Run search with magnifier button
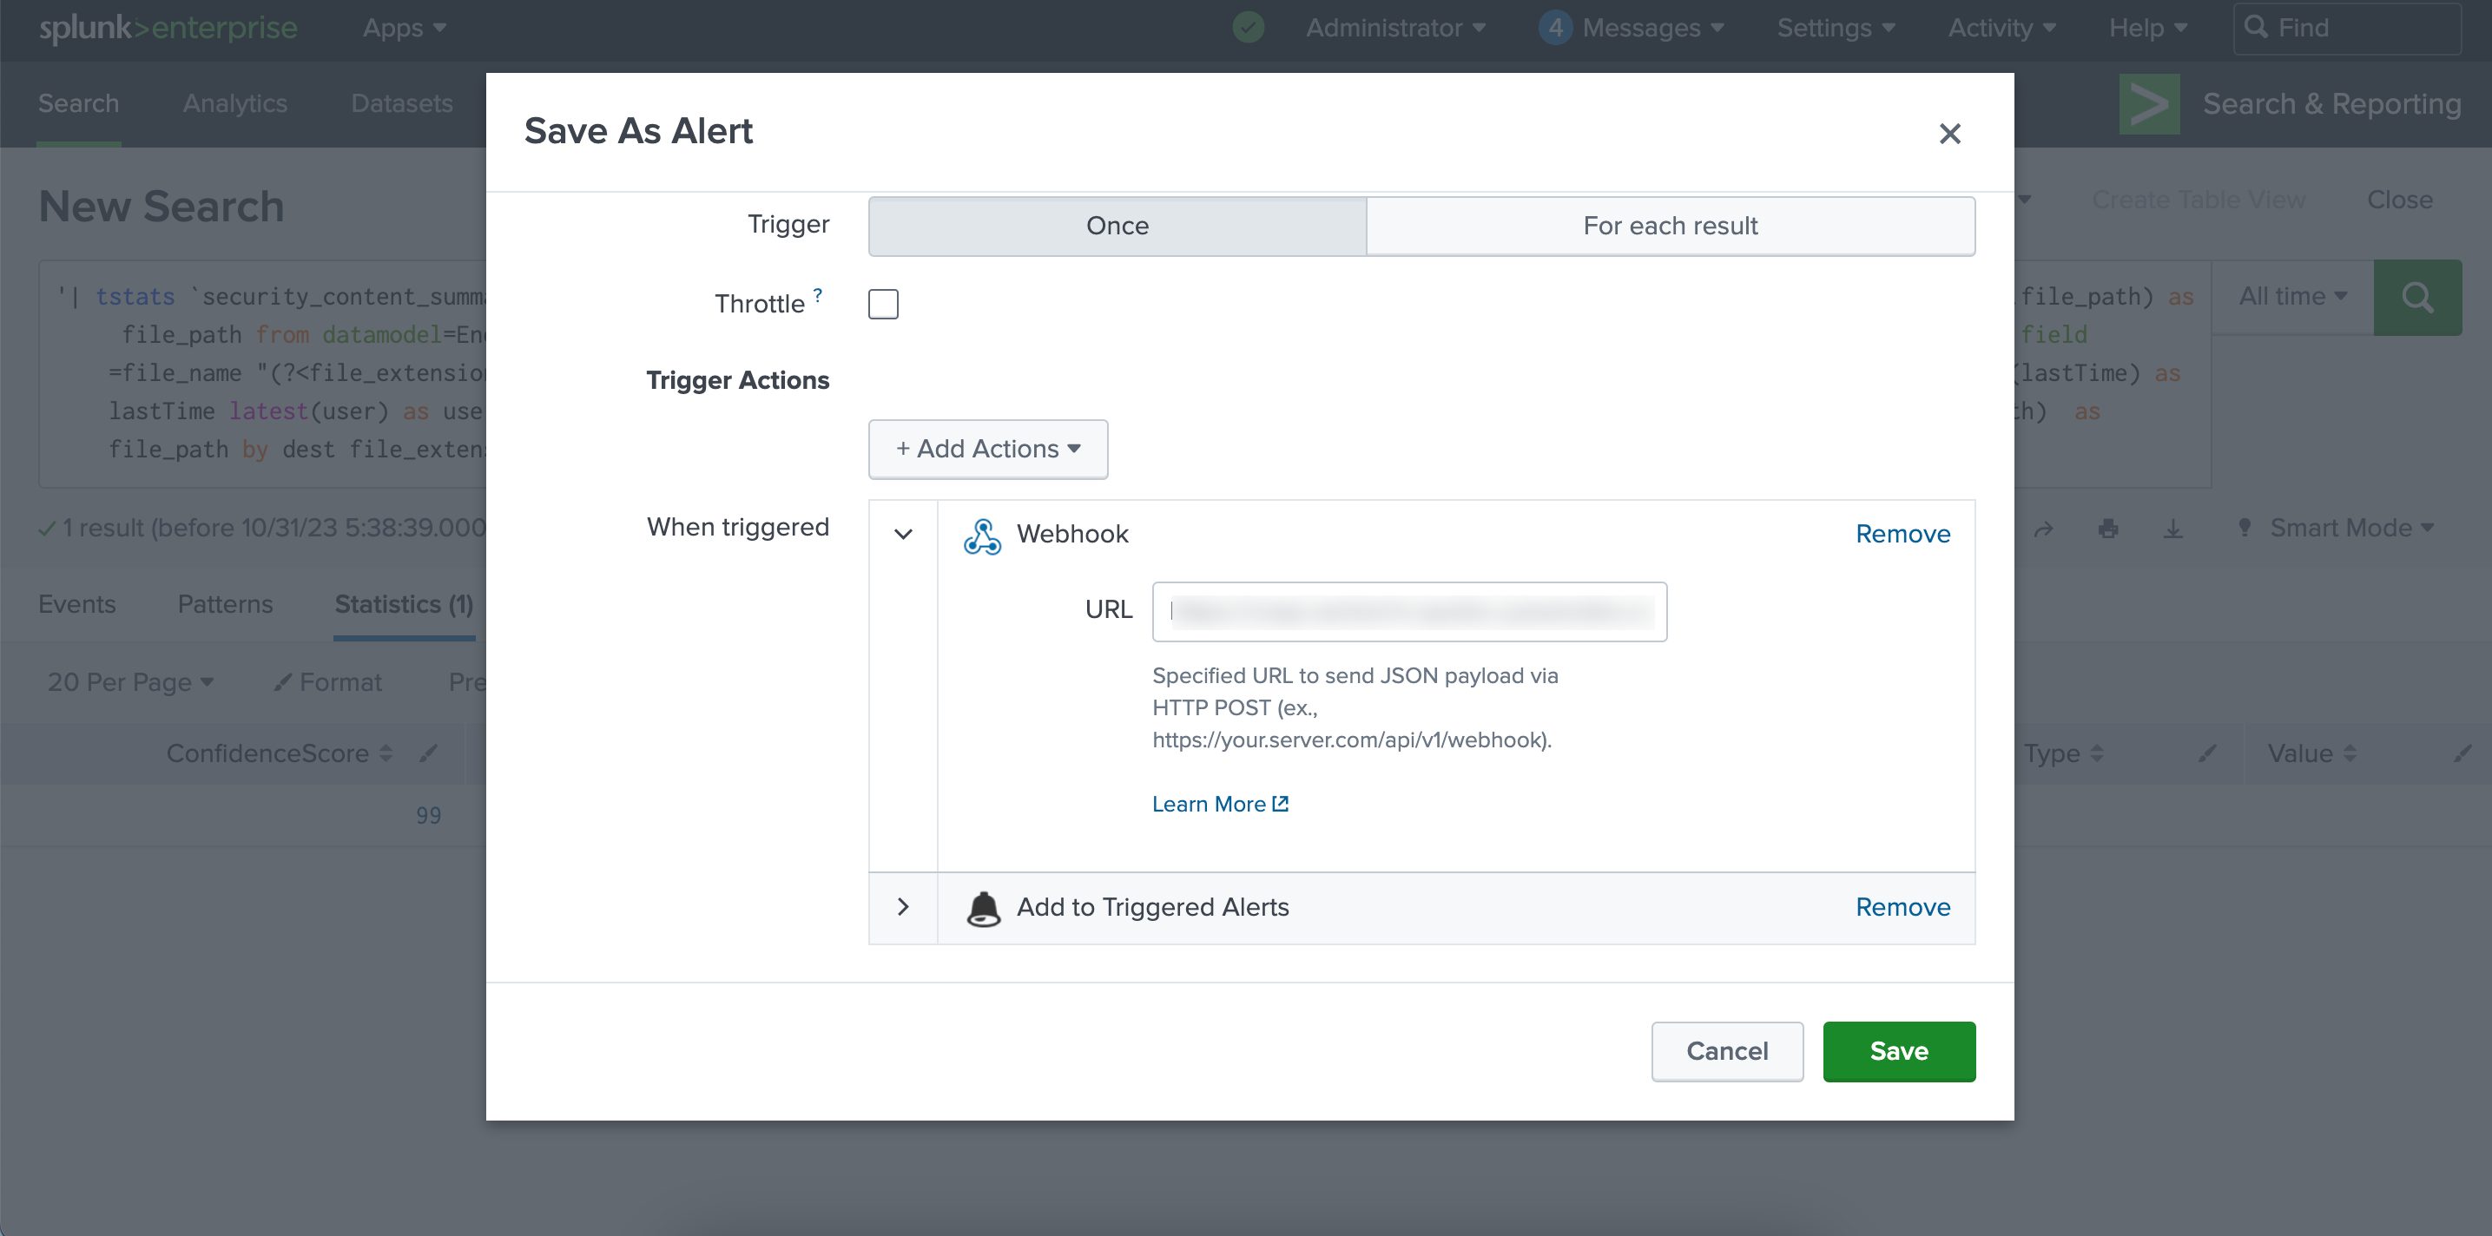 [x=2416, y=297]
